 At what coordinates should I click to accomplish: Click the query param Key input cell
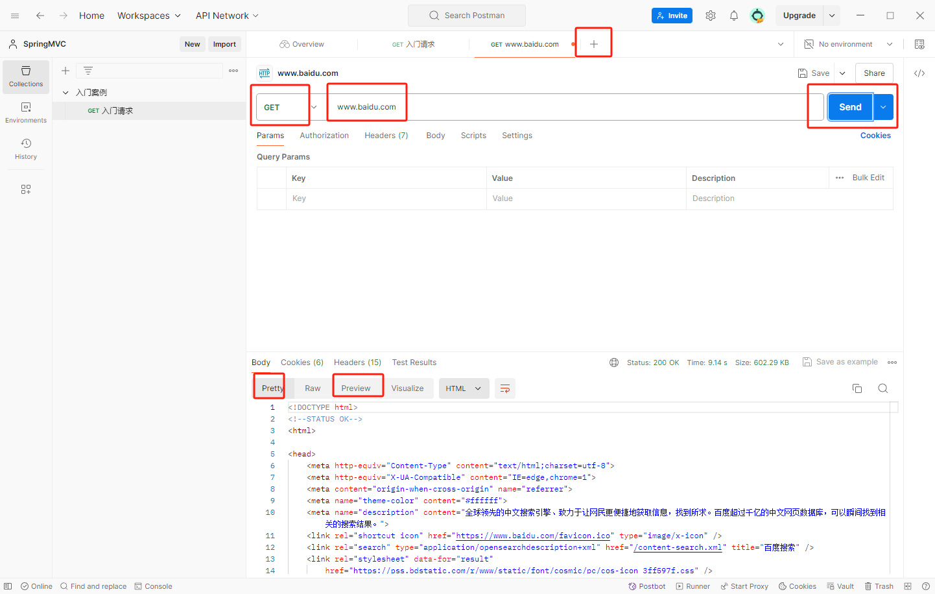pyautogui.click(x=386, y=198)
